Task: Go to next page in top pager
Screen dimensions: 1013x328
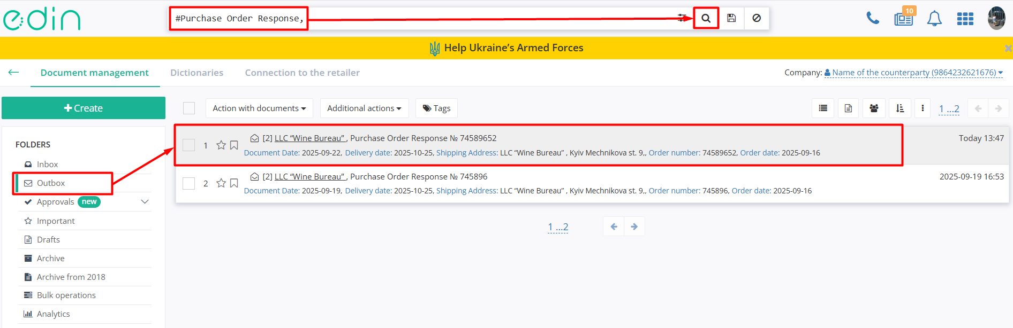Action: (999, 108)
